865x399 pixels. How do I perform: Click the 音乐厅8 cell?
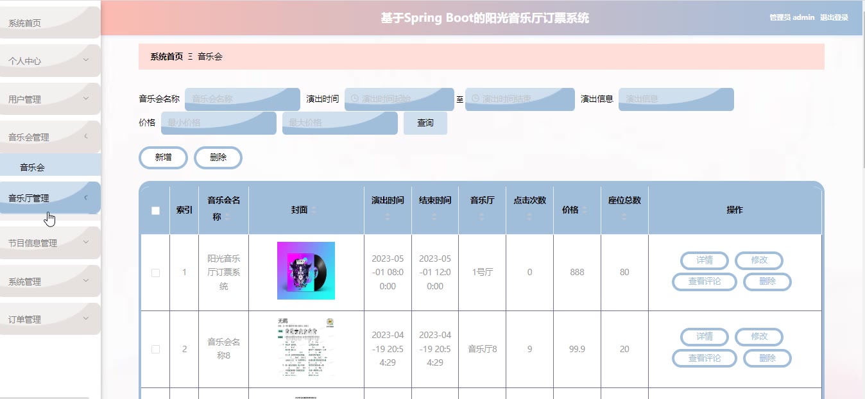tap(482, 350)
